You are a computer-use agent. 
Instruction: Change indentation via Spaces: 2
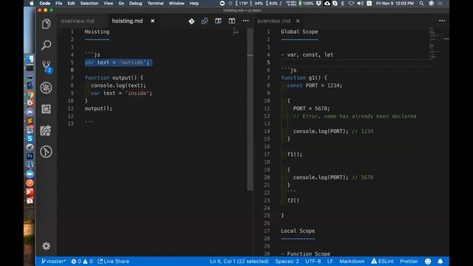click(x=287, y=261)
